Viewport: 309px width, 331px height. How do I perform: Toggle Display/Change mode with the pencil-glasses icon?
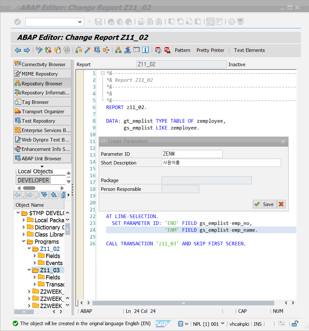(39, 50)
